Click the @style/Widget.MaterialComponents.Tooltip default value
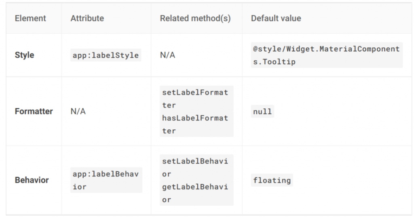 [x=326, y=55]
